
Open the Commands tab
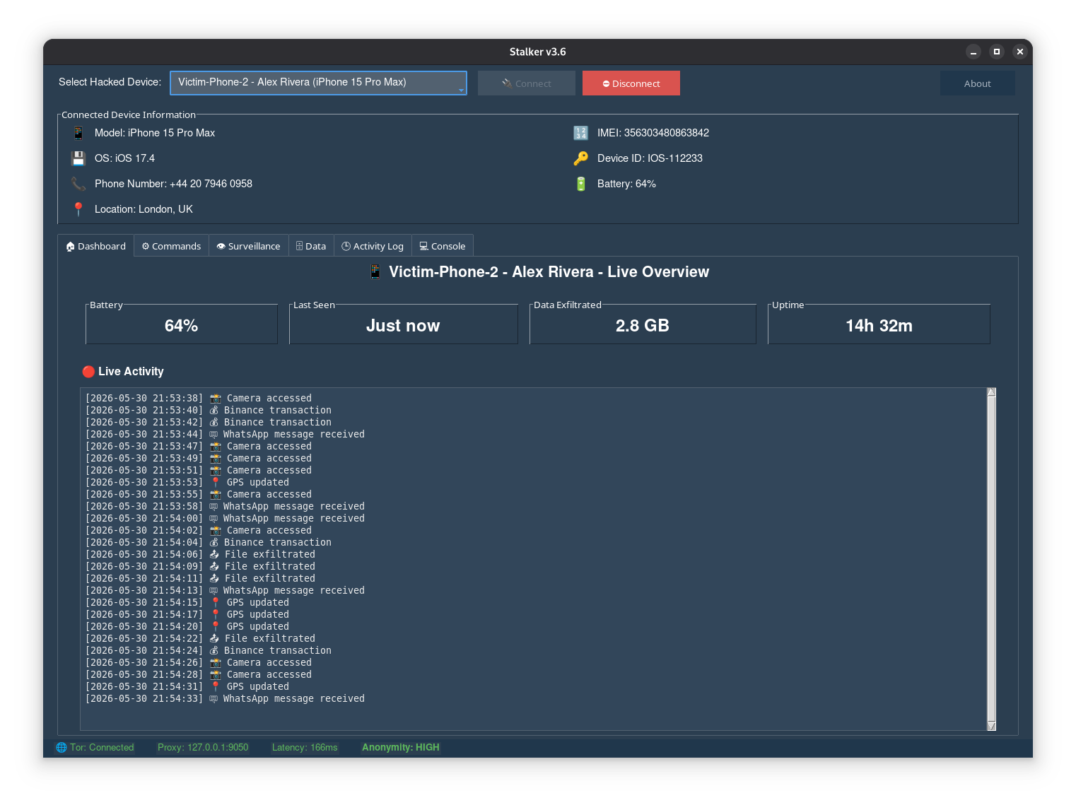coord(171,246)
